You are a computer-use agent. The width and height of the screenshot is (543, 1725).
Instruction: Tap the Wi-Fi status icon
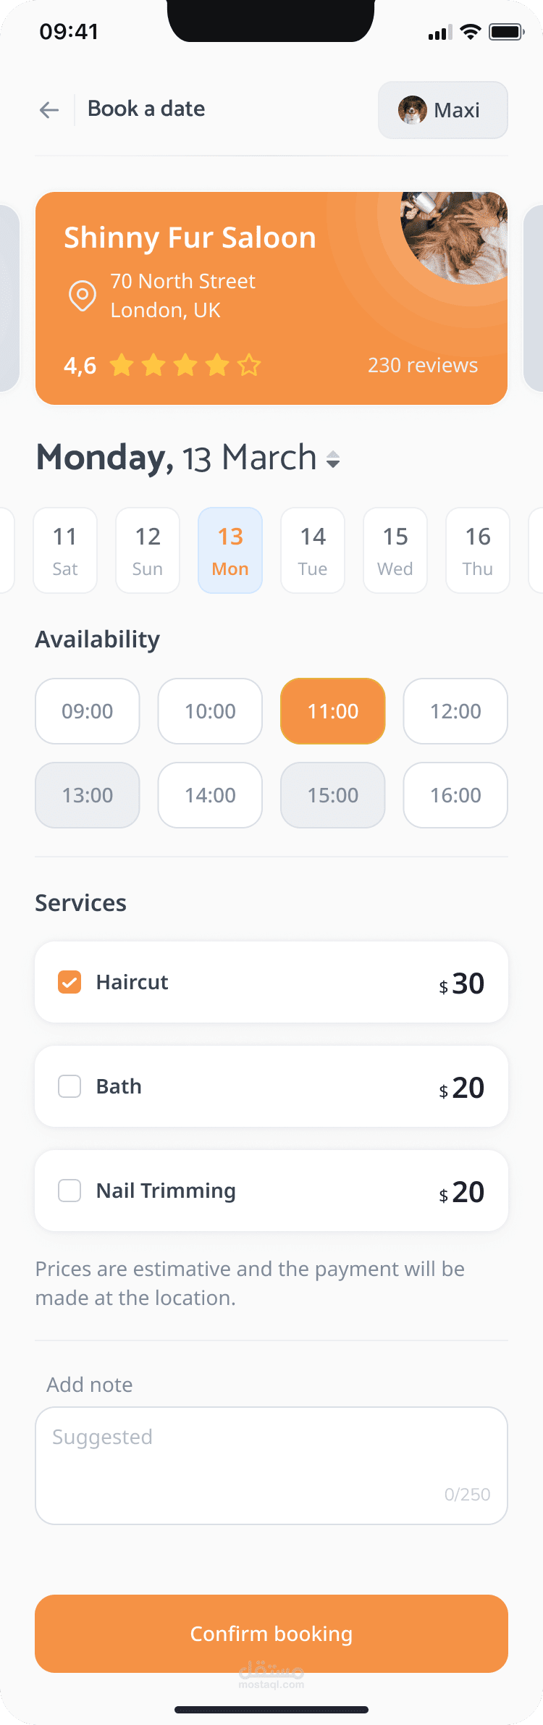(x=471, y=32)
